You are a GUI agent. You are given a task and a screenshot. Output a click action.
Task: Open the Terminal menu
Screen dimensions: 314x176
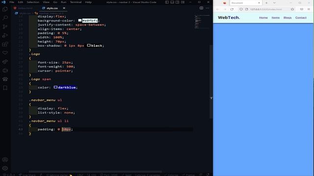point(76,2)
